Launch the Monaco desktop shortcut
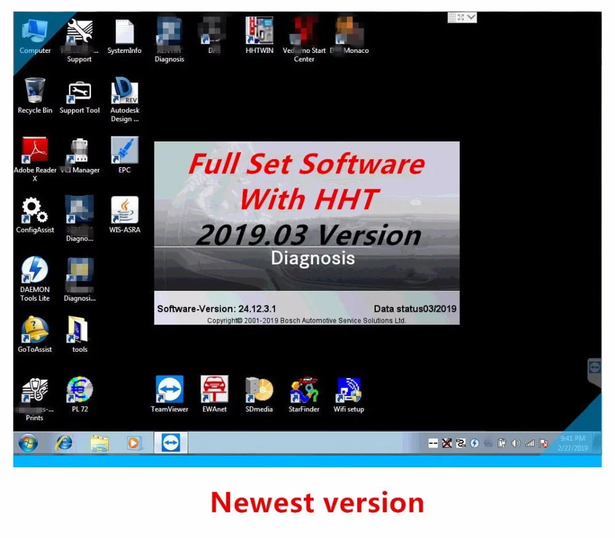 (x=349, y=36)
